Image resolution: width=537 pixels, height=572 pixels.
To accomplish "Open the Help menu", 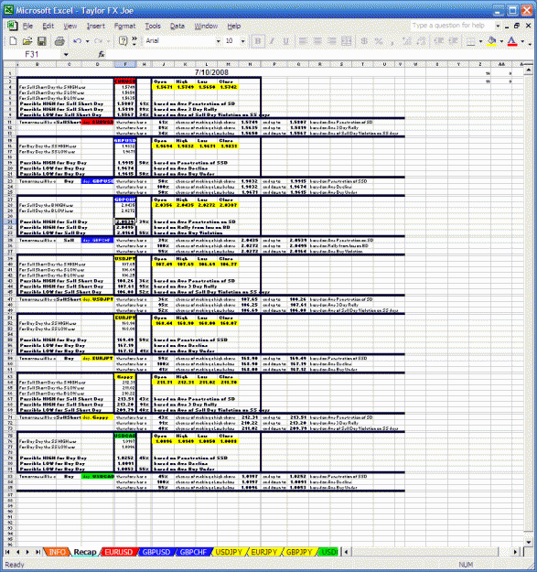I will tap(234, 26).
